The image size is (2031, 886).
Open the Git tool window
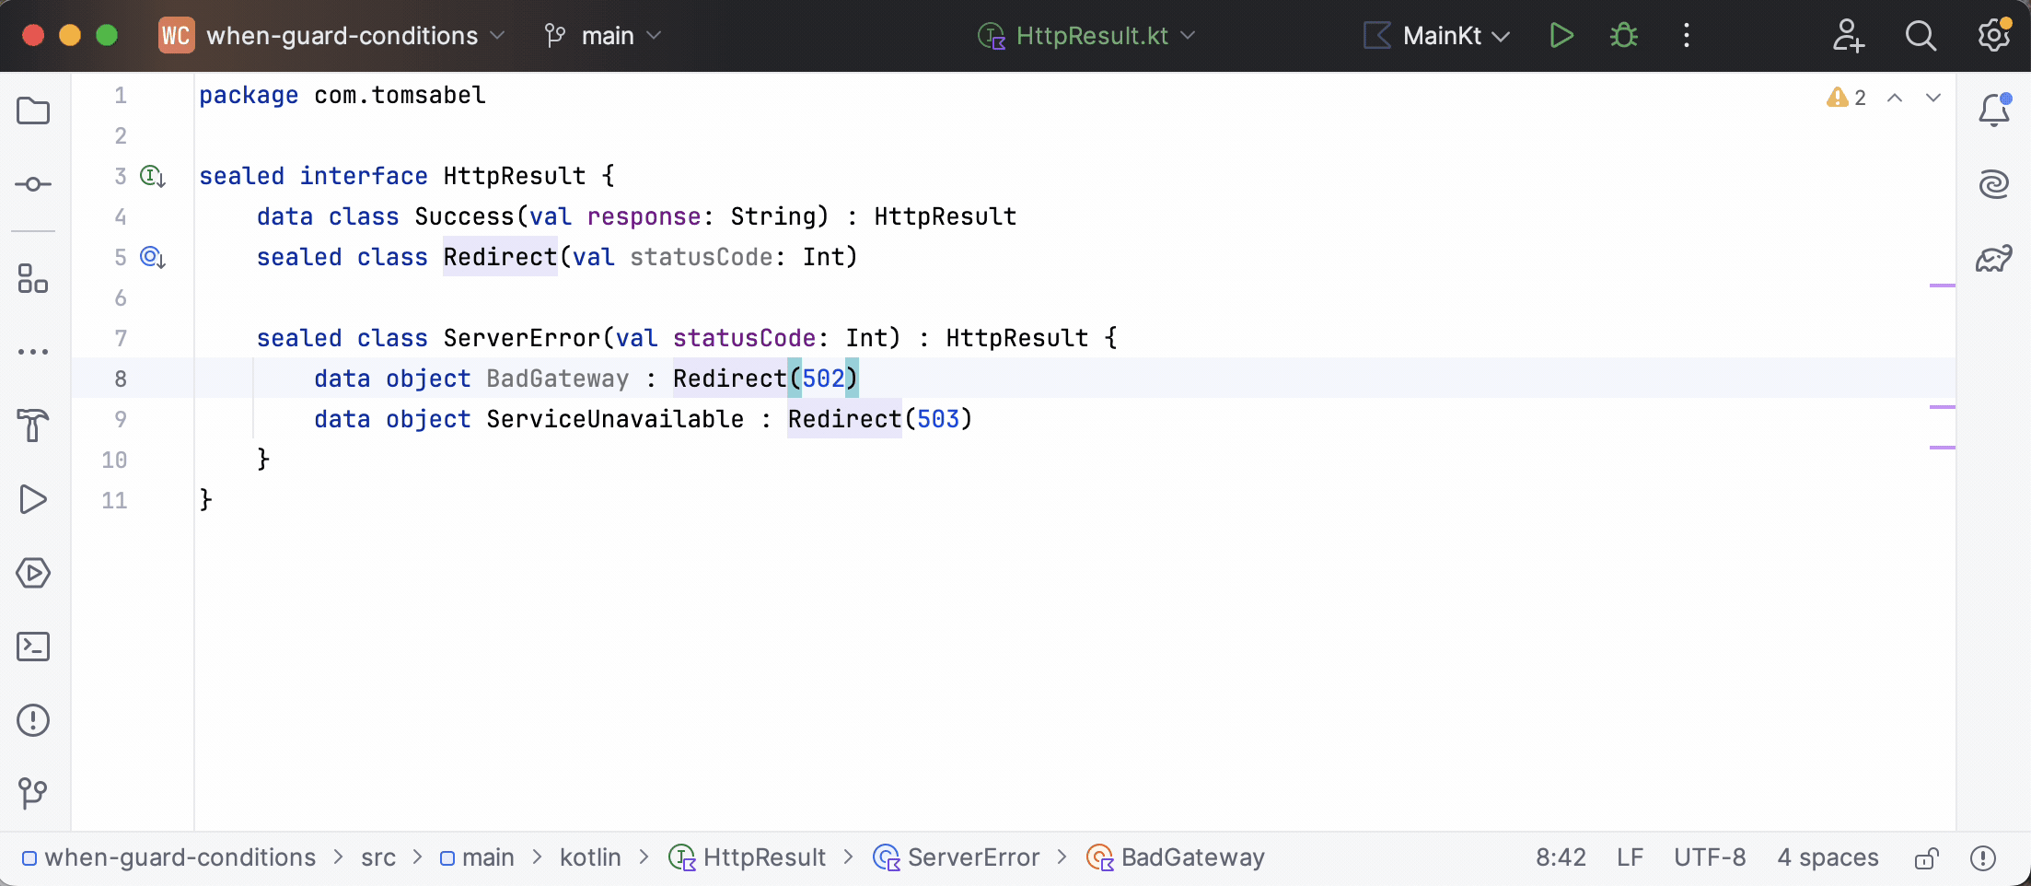[33, 793]
